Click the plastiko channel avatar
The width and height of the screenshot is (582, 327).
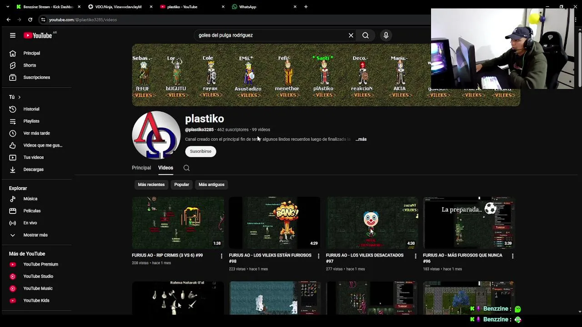click(x=156, y=135)
